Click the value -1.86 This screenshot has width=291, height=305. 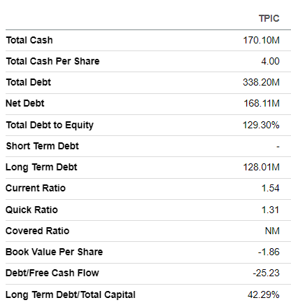[x=269, y=252]
